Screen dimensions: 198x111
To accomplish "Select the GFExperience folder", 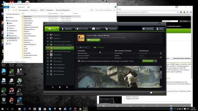I will click(28, 25).
